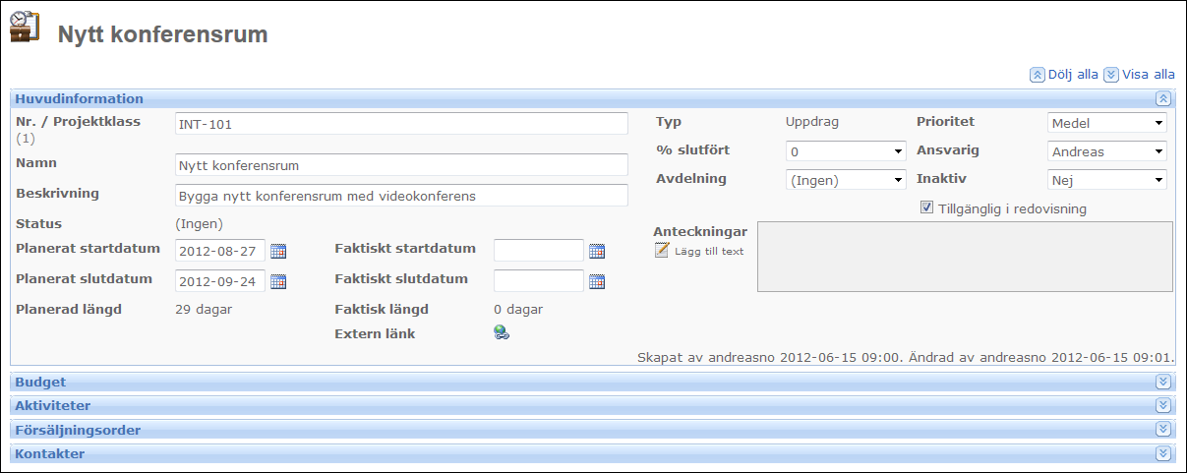Image resolution: width=1187 pixels, height=473 pixels.
Task: Click the Visa alla expand icon
Action: click(x=1111, y=74)
